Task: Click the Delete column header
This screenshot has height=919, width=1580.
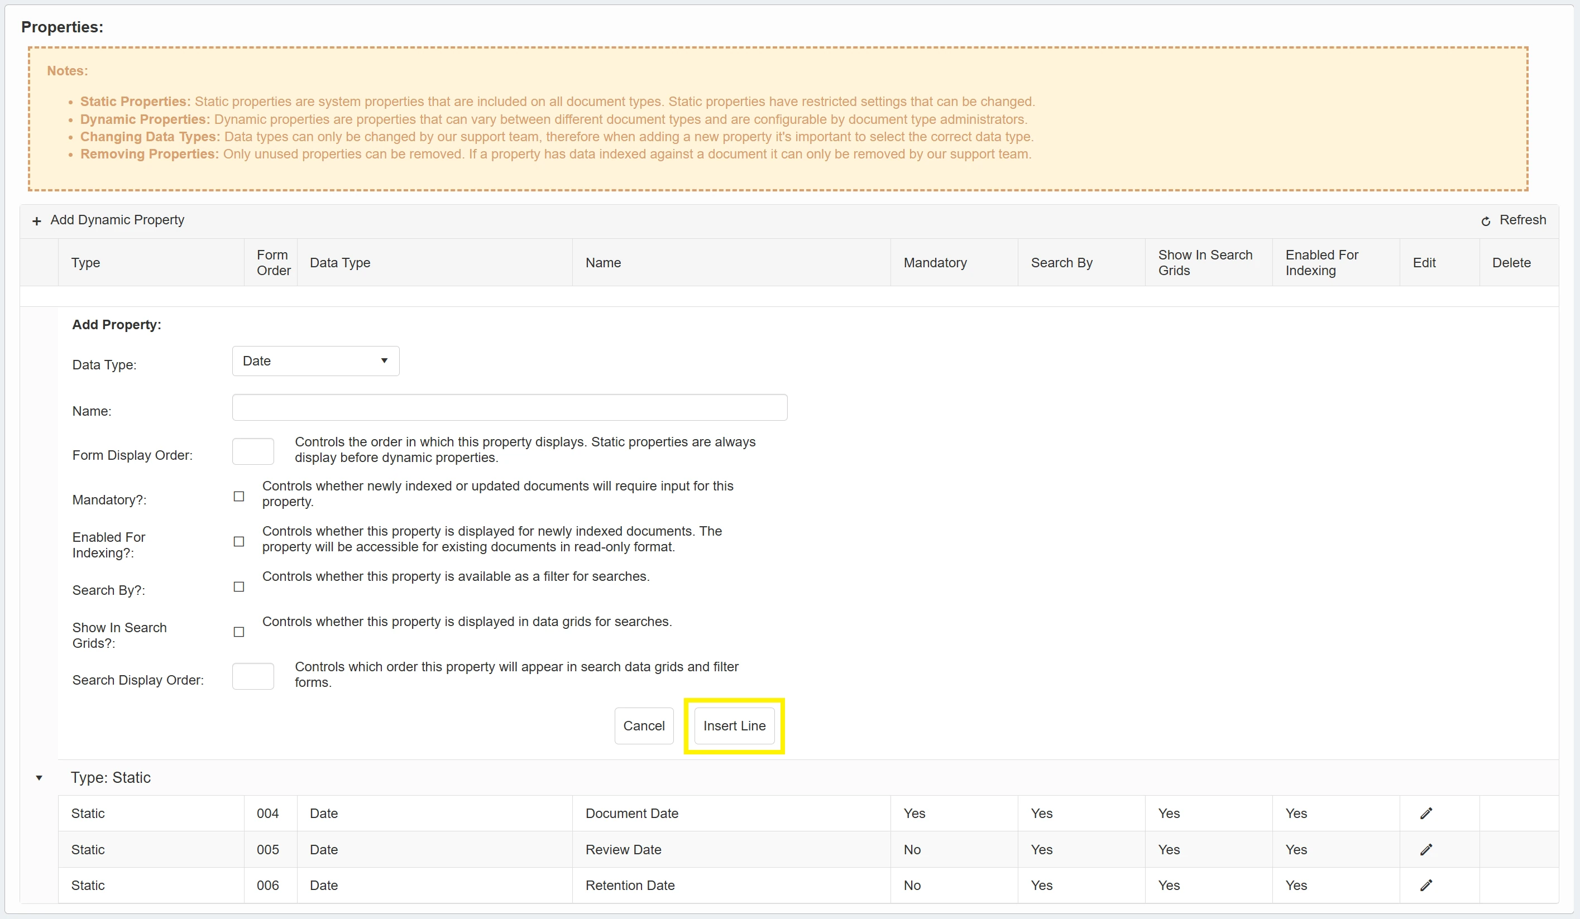Action: [x=1519, y=262]
